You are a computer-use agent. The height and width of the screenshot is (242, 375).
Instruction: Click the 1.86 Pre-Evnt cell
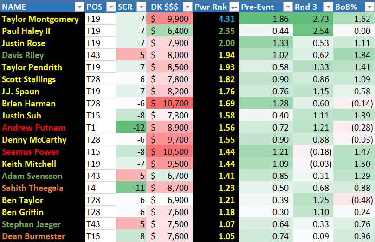266,19
